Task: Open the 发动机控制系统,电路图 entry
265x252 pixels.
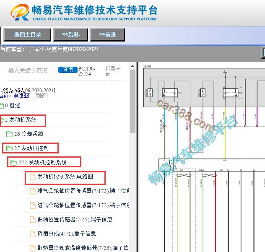Action: pyautogui.click(x=65, y=177)
